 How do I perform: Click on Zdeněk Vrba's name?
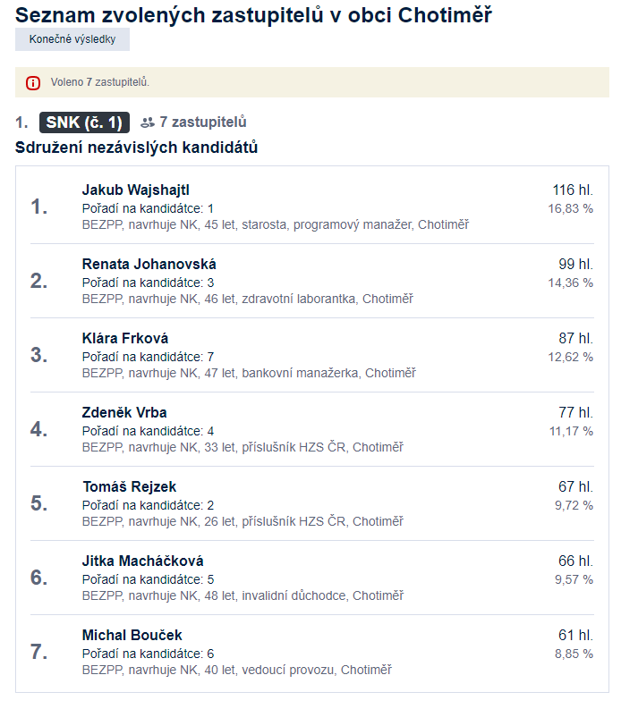(124, 412)
